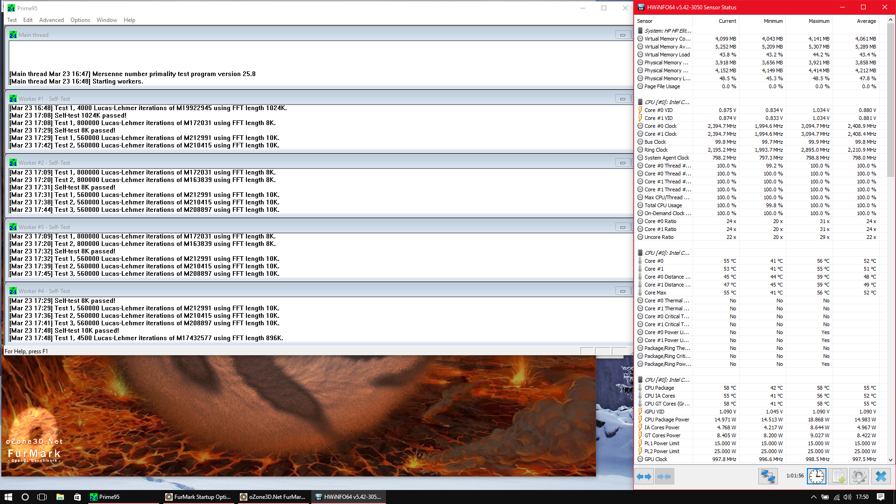Switch to Prime95 taskbar button
Viewport: 896px width, 504px height.
124,497
